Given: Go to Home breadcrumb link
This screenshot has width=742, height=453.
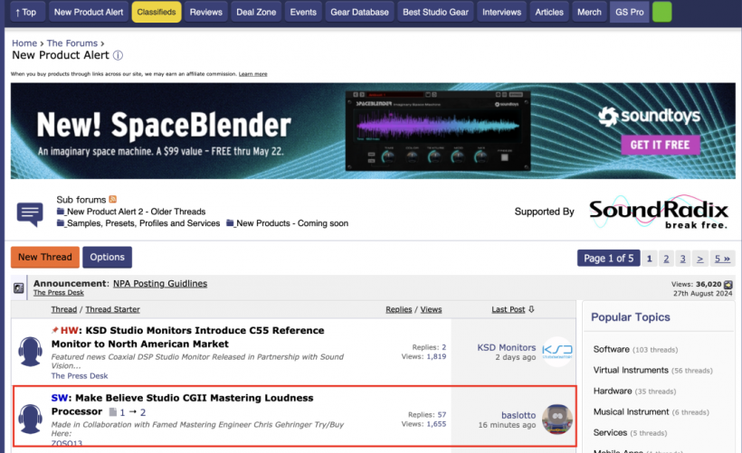Looking at the screenshot, I should (24, 43).
